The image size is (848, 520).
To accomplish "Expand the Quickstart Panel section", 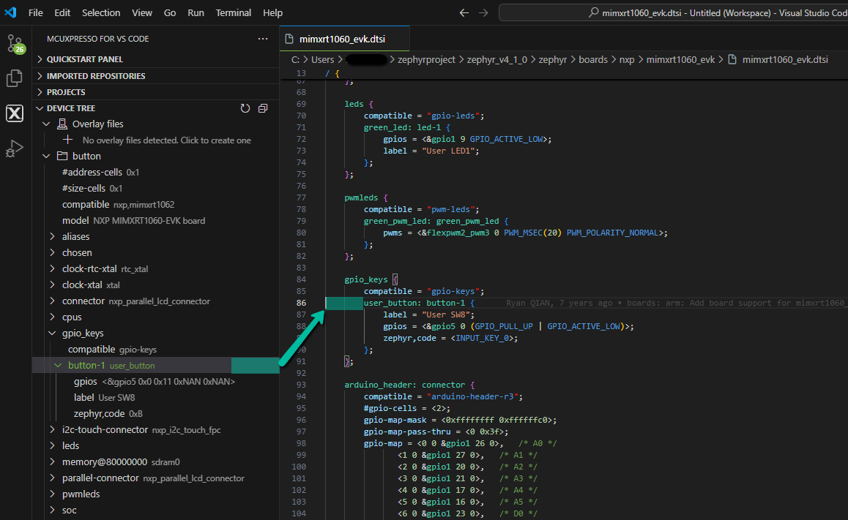I will click(84, 59).
